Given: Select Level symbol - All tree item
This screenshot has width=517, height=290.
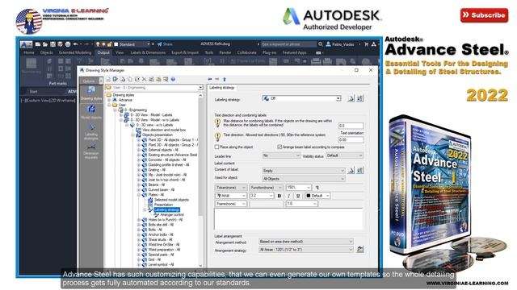Looking at the screenshot, I should 162,265.
